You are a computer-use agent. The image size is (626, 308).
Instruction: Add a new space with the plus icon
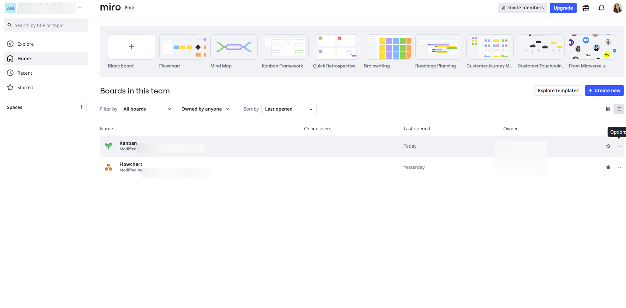coord(81,107)
